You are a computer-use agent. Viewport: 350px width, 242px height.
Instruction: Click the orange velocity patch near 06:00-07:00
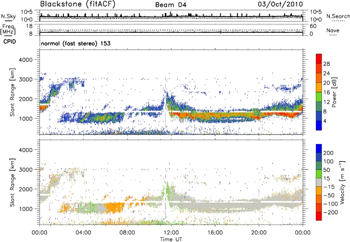[x=114, y=207]
